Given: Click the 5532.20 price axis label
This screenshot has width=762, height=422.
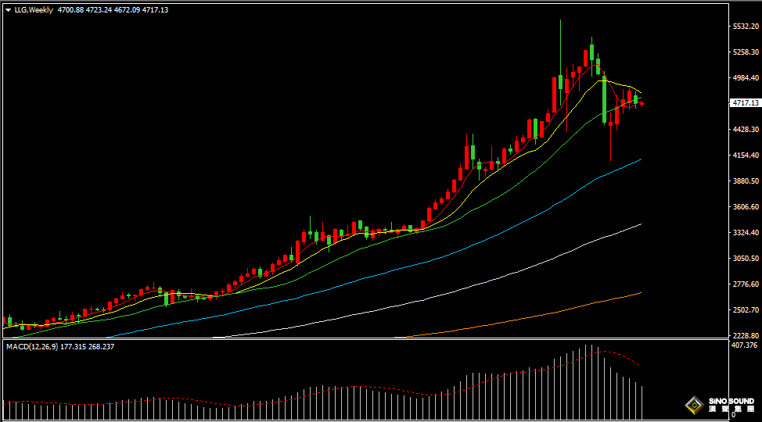Looking at the screenshot, I should (746, 27).
